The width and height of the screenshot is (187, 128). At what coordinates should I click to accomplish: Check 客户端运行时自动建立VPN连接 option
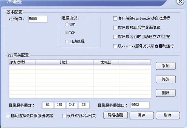click(x=115, y=37)
